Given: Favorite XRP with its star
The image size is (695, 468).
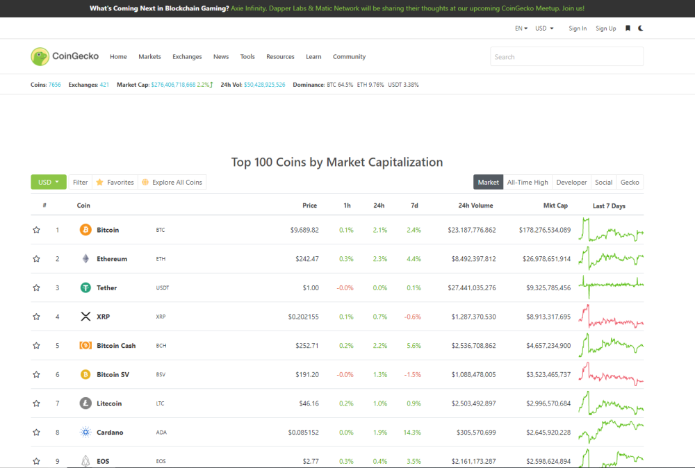Looking at the screenshot, I should pos(36,317).
